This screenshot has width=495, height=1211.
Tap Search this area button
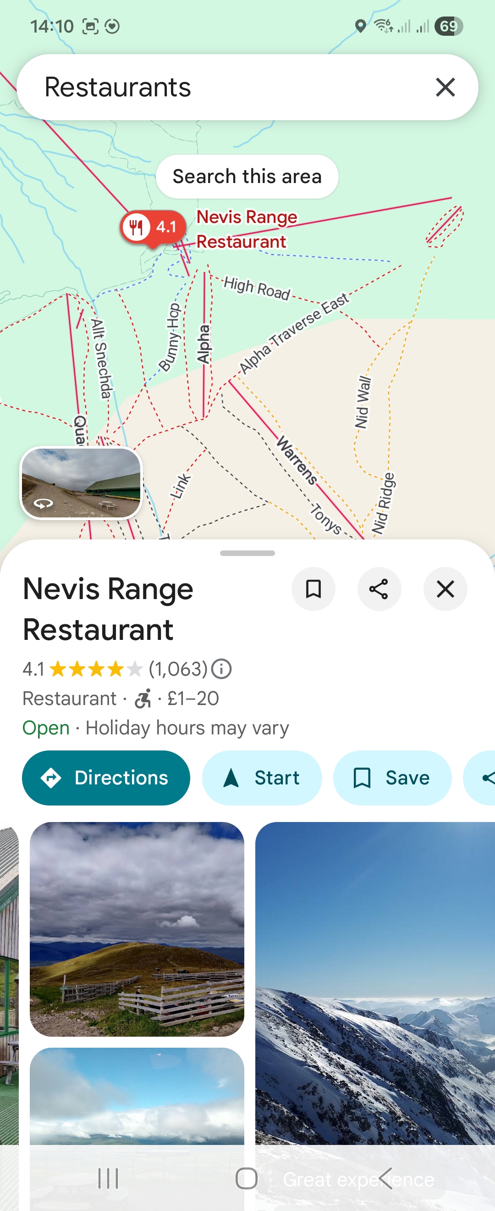point(247,176)
